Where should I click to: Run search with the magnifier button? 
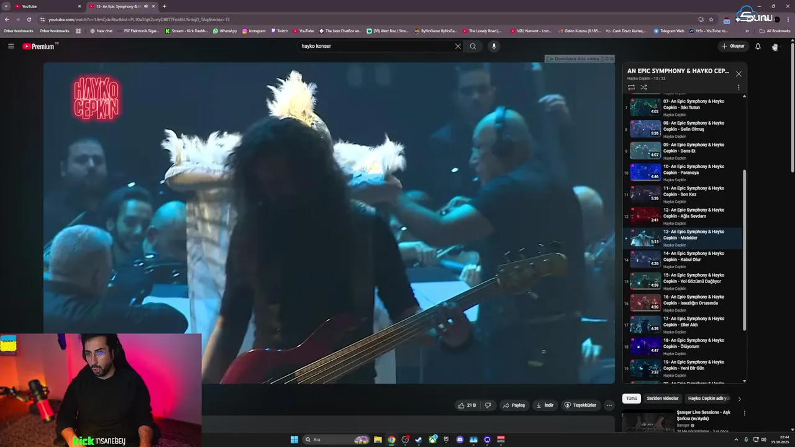point(473,46)
